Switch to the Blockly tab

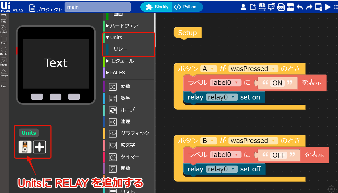click(156, 7)
